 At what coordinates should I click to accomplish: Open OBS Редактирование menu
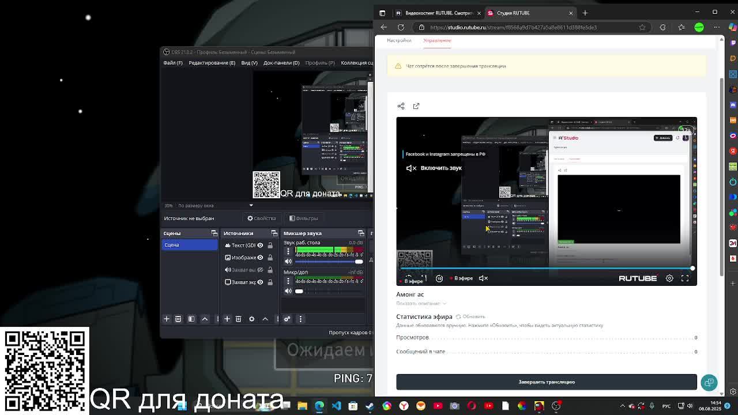point(212,63)
